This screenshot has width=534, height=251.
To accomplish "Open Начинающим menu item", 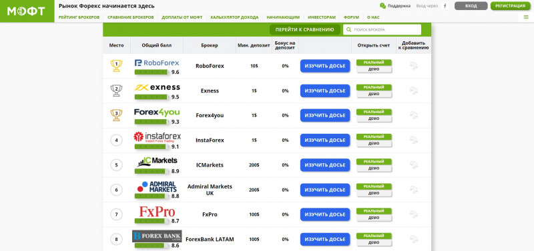I will (x=283, y=17).
